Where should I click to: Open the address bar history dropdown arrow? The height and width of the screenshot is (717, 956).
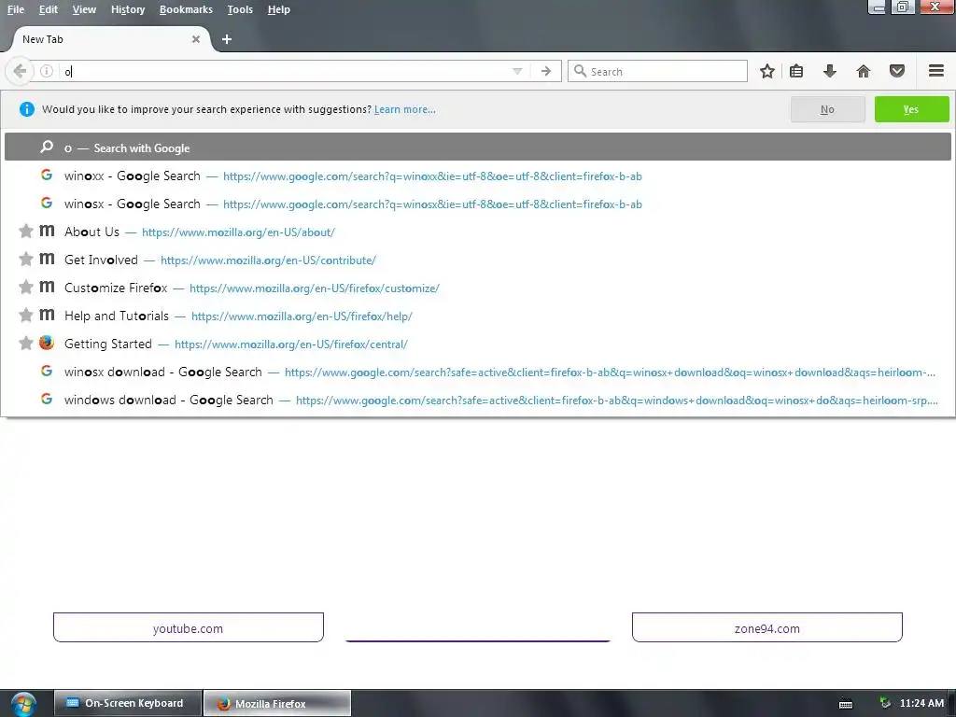(x=517, y=71)
